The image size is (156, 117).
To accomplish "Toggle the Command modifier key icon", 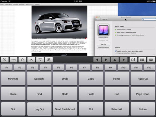I will pyautogui.click(x=49, y=60).
